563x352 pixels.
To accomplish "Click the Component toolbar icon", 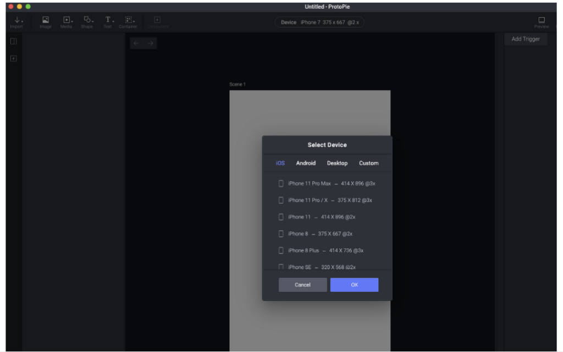I will (158, 22).
